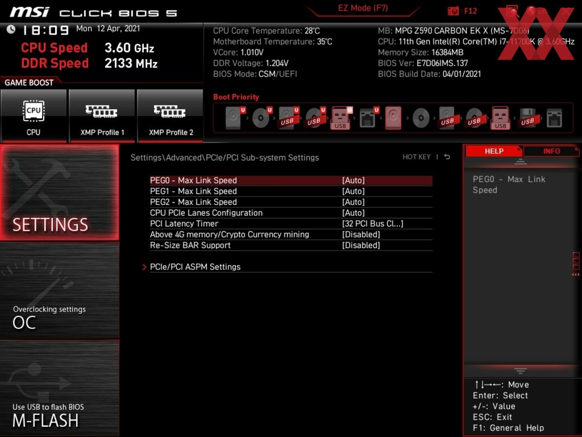Select the UEFI USB CD/DVD boot icon
This screenshot has height=437, width=582.
315,118
